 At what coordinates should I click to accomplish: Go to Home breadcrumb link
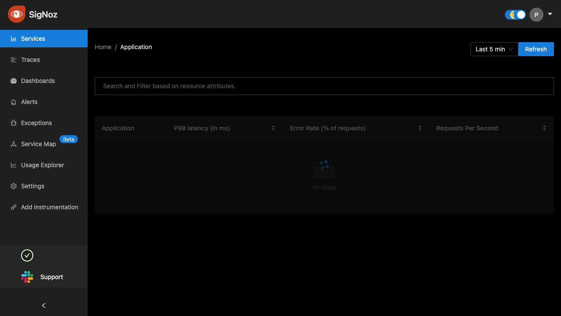click(103, 47)
